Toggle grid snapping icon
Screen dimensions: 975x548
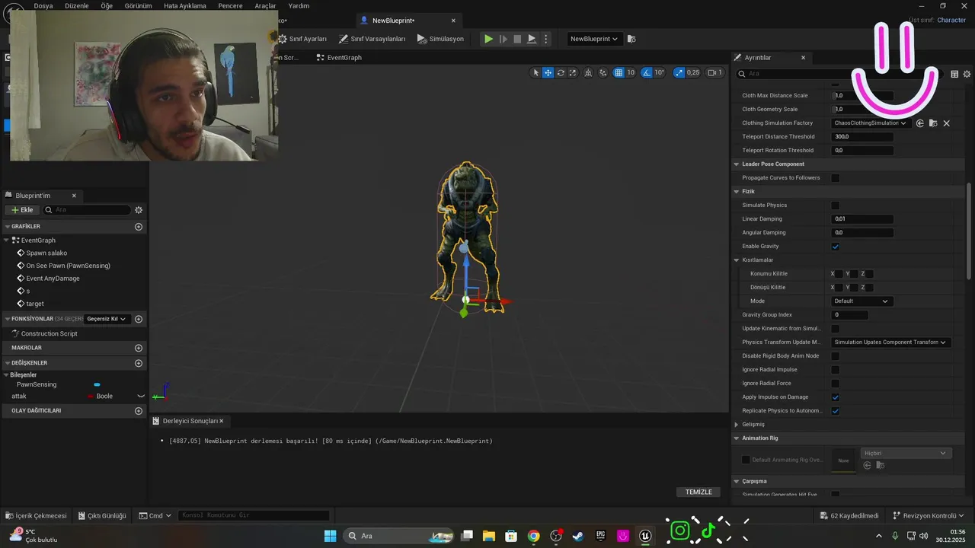point(619,72)
